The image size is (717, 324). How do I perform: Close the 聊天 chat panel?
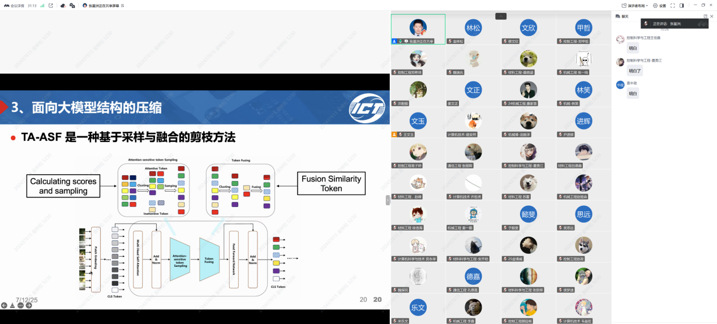[711, 16]
